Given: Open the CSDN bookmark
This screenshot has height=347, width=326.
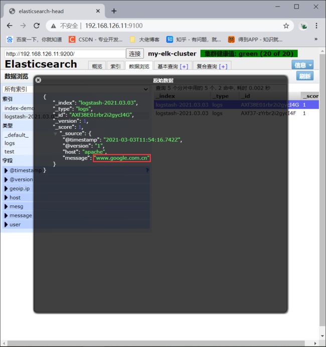Looking at the screenshot, I should 95,40.
